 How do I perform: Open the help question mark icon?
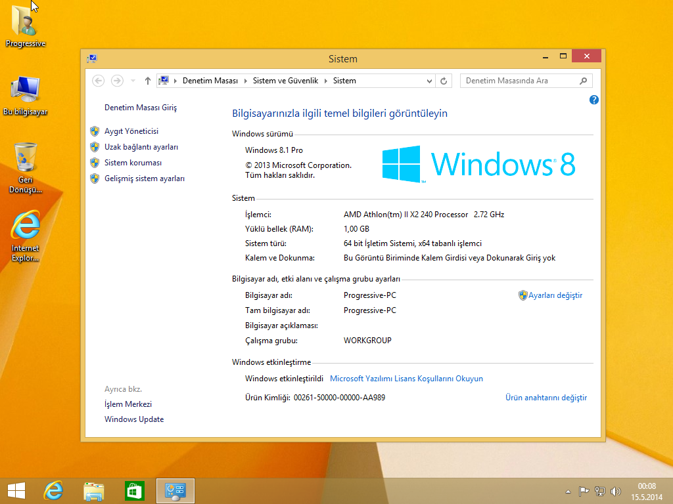pos(594,100)
